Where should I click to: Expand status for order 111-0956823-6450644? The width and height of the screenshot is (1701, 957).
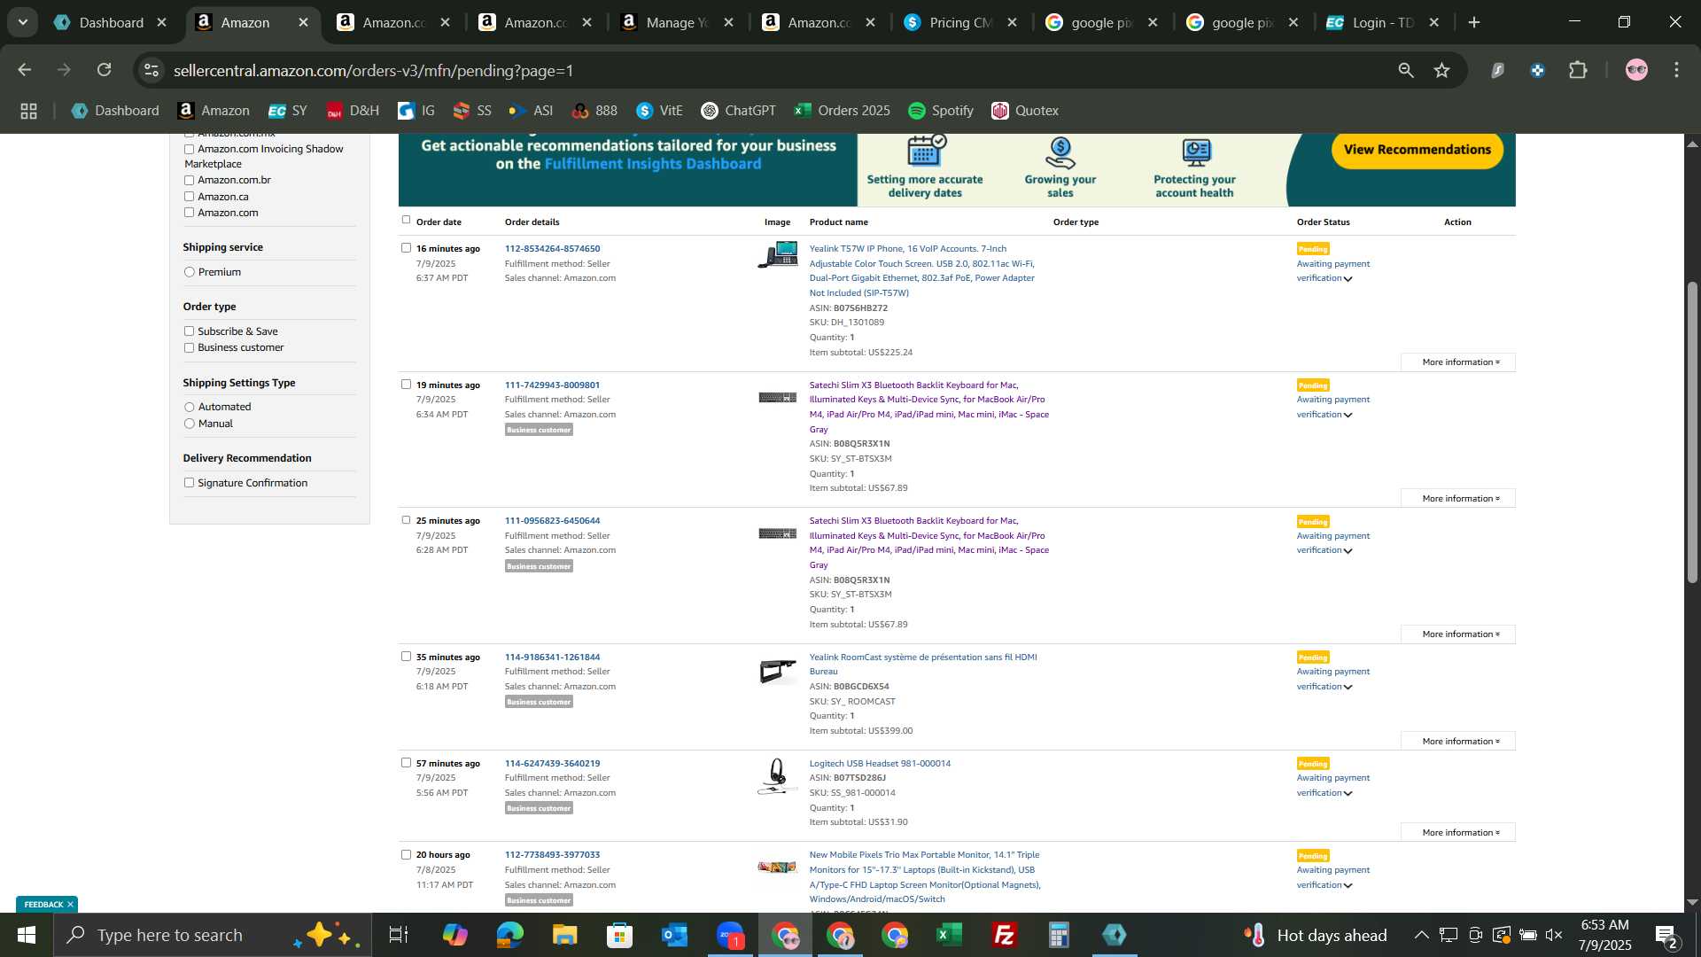(1348, 551)
